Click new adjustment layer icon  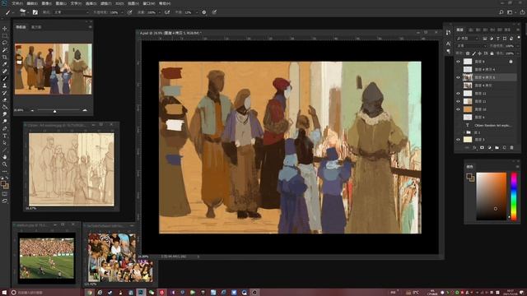(x=489, y=148)
